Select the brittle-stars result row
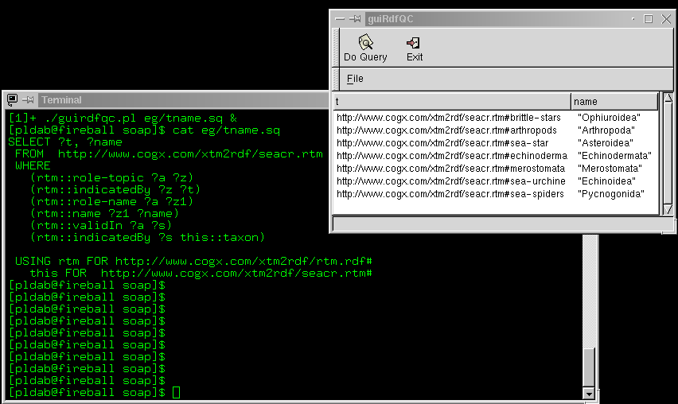Image resolution: width=678 pixels, height=404 pixels. point(449,118)
